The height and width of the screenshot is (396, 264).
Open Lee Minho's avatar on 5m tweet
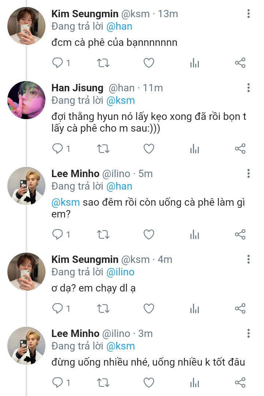pyautogui.click(x=26, y=186)
